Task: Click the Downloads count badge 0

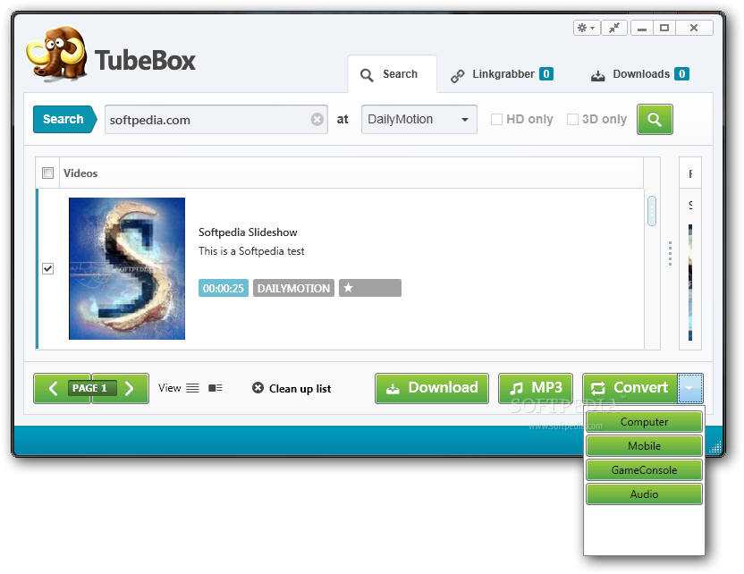Action: [681, 74]
